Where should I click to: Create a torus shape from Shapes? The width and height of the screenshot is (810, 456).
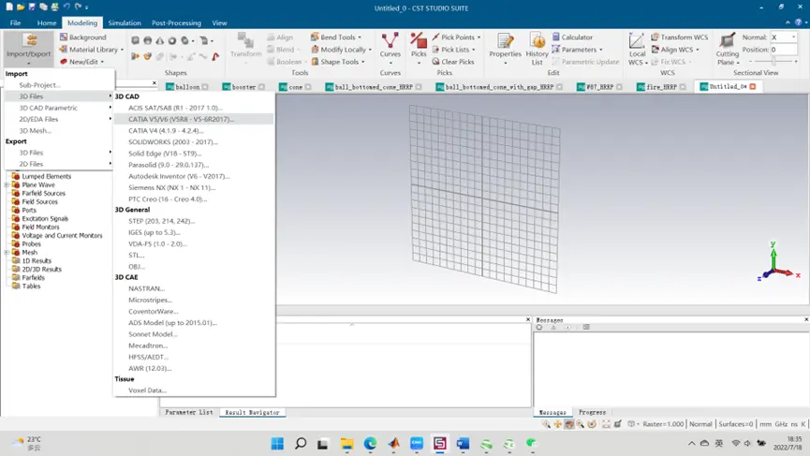(172, 40)
